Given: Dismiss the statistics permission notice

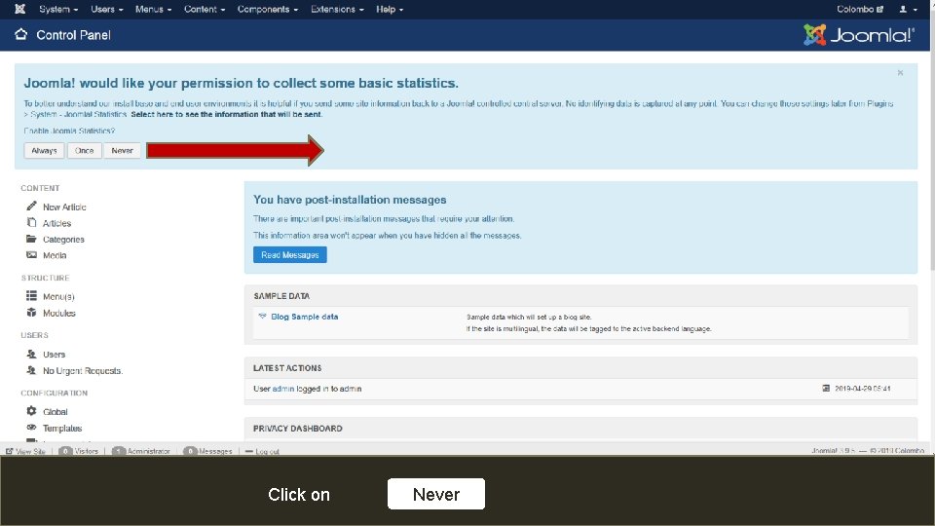Looking at the screenshot, I should (x=900, y=73).
